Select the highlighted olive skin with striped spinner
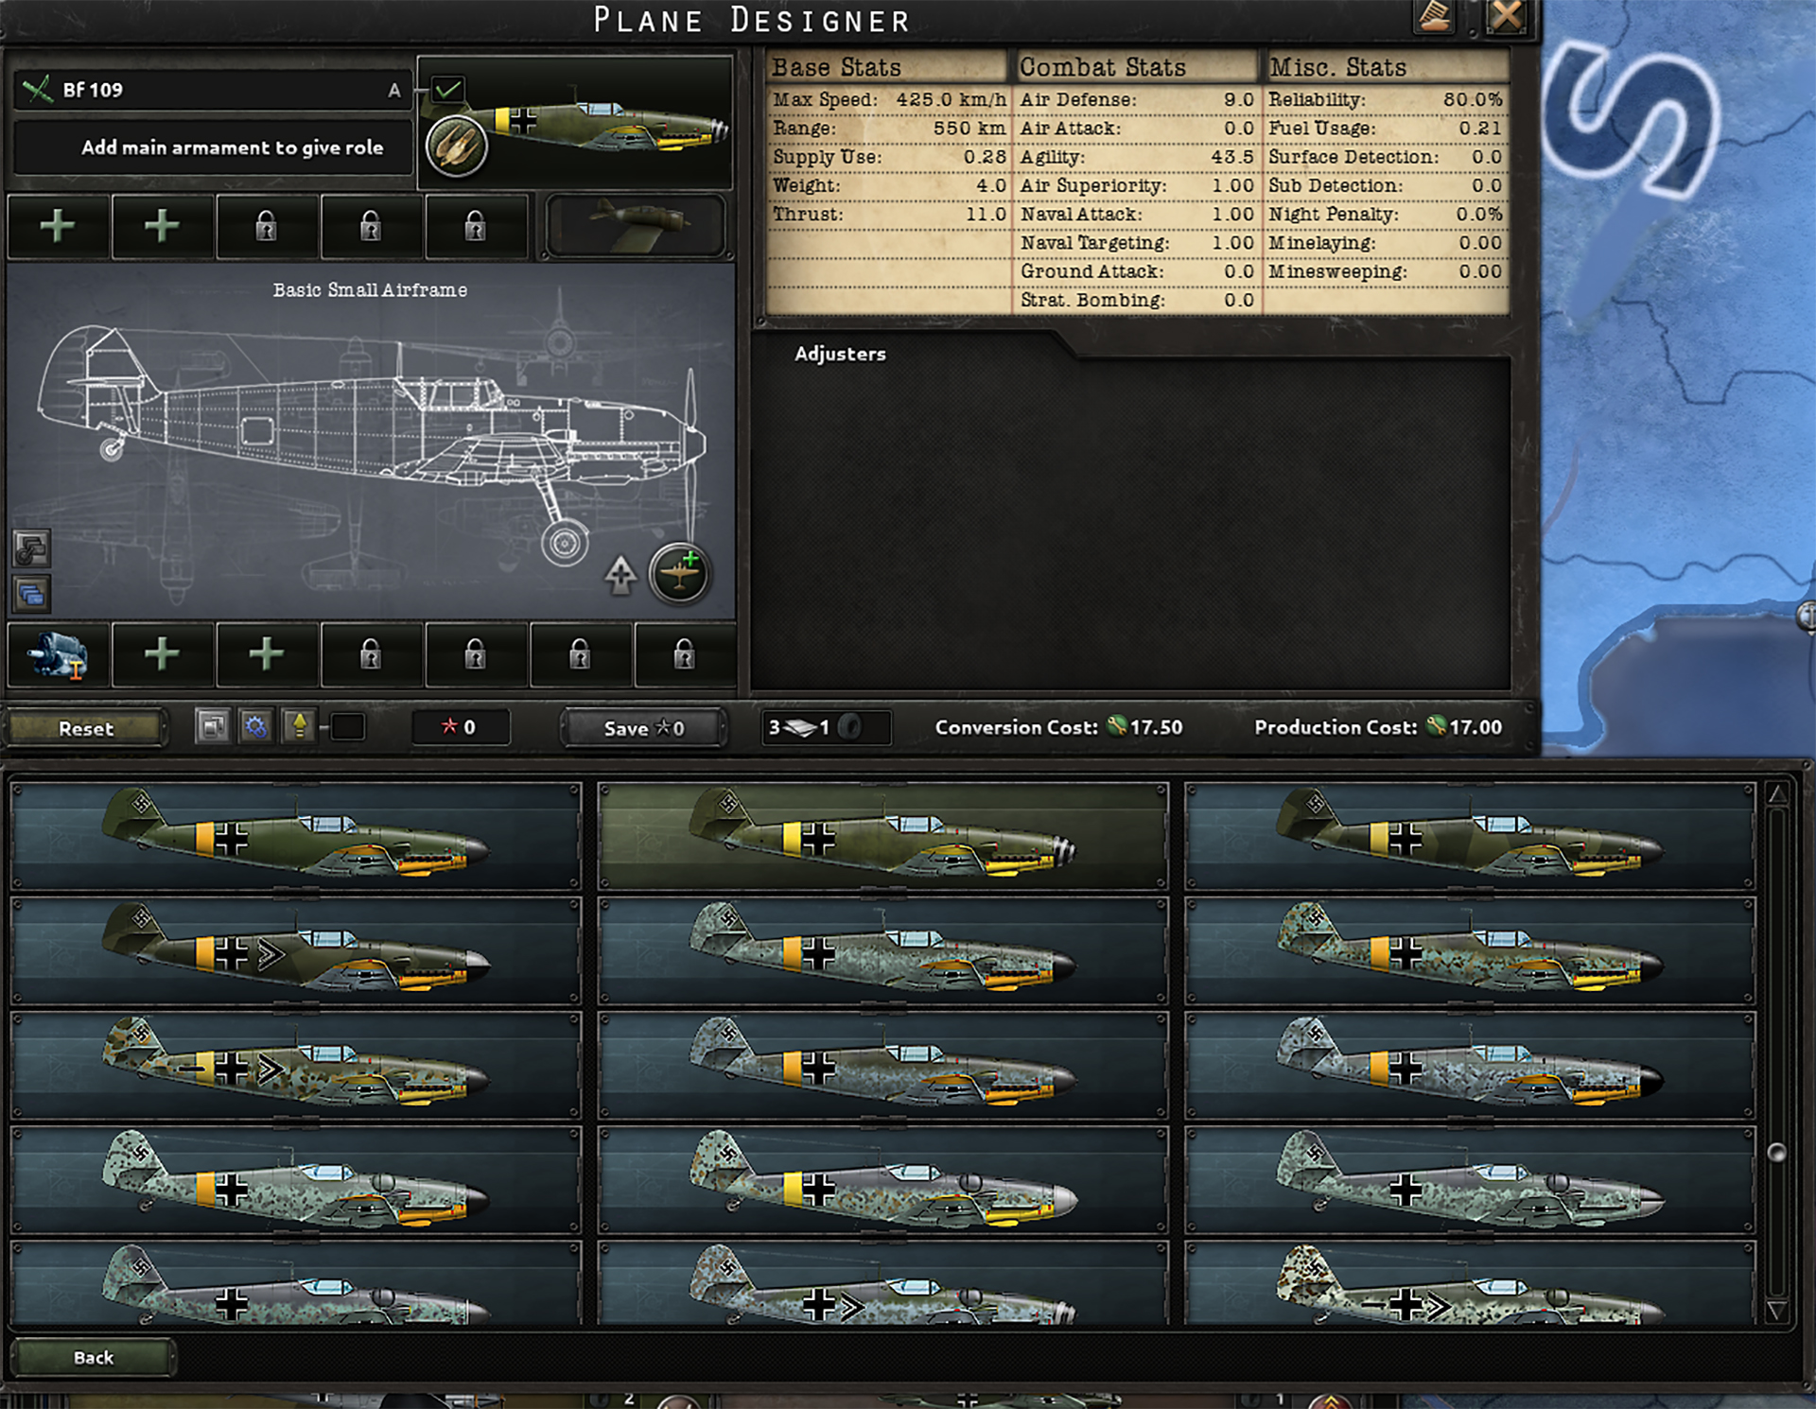The image size is (1816, 1409). point(883,836)
